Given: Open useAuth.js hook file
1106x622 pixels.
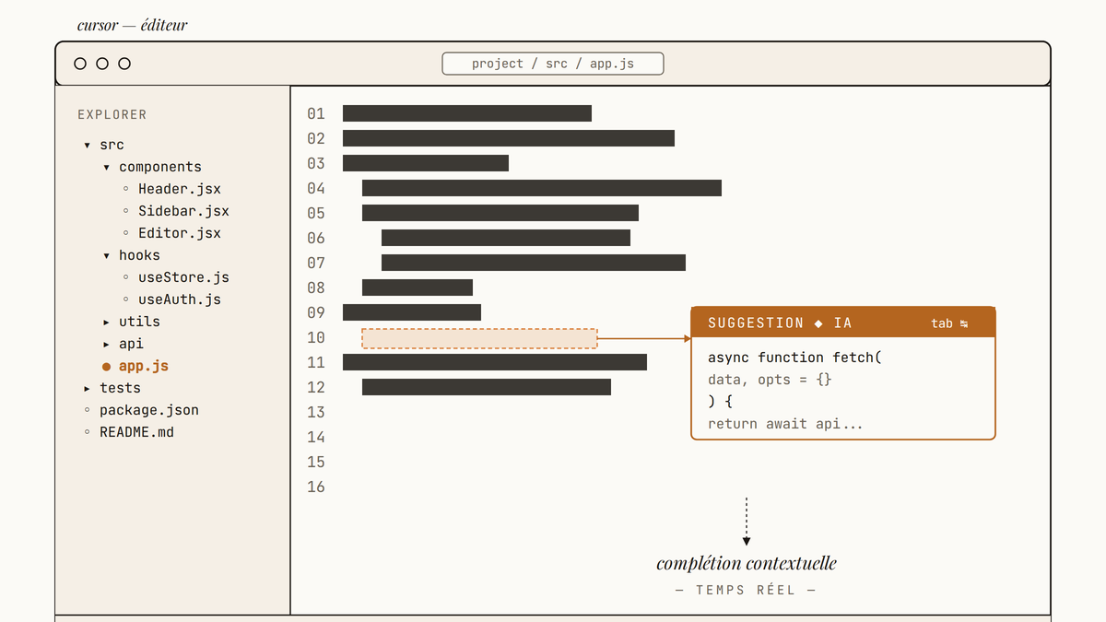Looking at the screenshot, I should tap(179, 299).
